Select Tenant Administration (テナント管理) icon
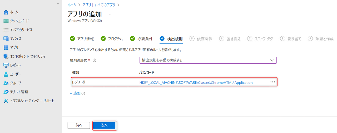The height and width of the screenshot is (133, 337). point(6,92)
